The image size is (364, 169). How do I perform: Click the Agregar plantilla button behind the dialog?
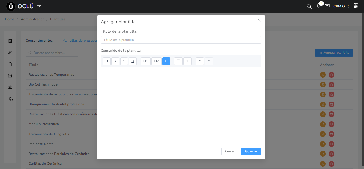334,53
